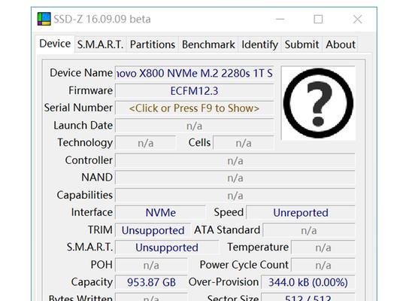Click the Capacity 953.87 GB field
The image size is (406, 301).
(x=151, y=282)
